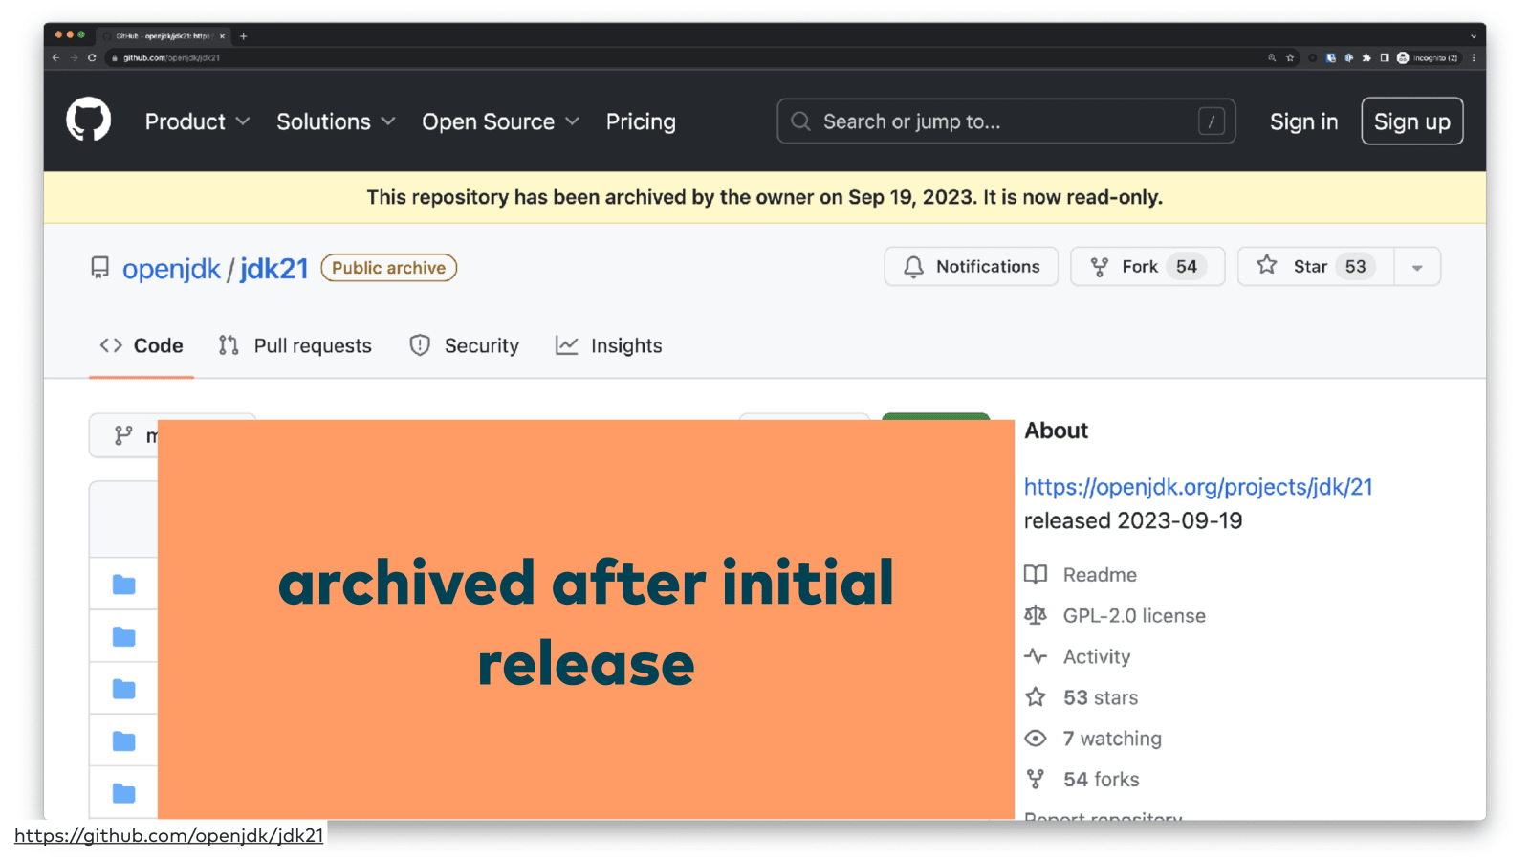The image size is (1530, 861).
Task: Click the browser forward arrow
Action: (x=74, y=57)
